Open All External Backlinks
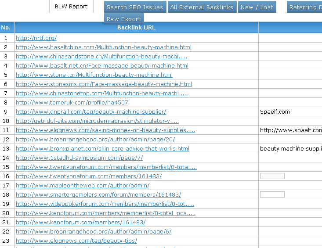 point(202,7)
